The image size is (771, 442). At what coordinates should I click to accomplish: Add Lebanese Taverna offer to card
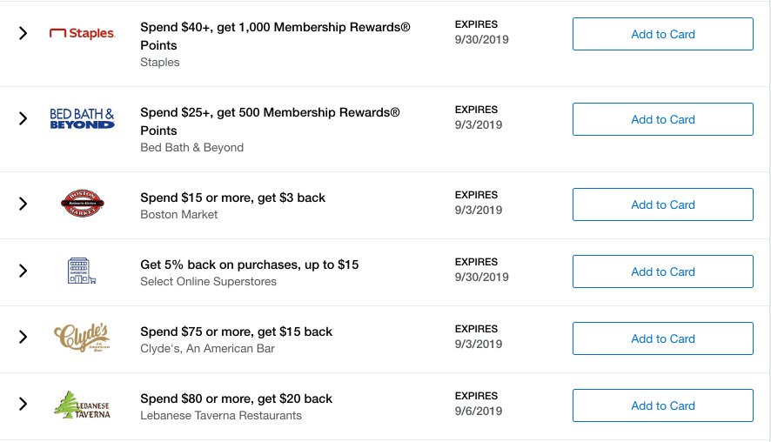662,405
